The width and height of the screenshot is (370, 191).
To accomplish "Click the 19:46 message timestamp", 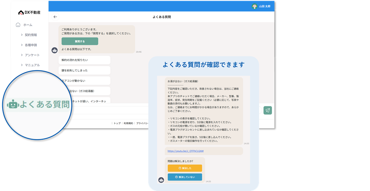I will click(138, 52).
